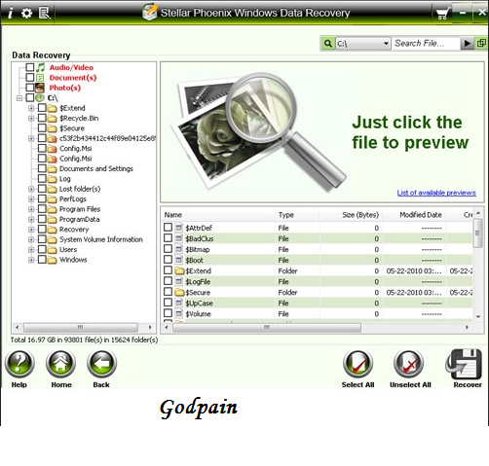This screenshot has width=489, height=466.
Task: Check the Audio/Video checkbox
Action: pos(30,67)
